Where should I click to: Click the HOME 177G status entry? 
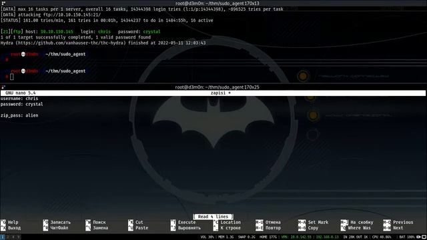(268, 237)
